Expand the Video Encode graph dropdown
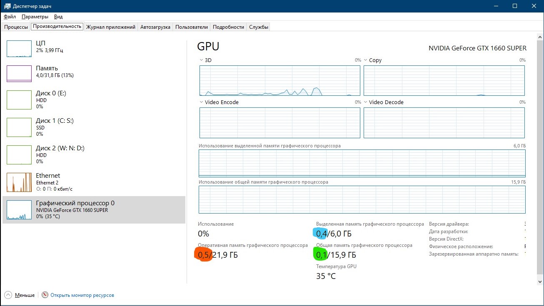 click(x=202, y=102)
